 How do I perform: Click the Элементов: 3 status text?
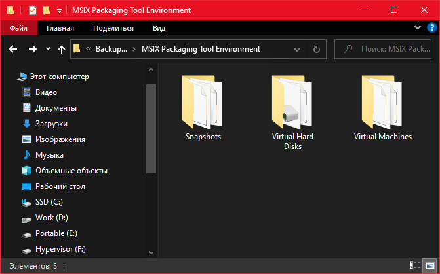click(33, 265)
